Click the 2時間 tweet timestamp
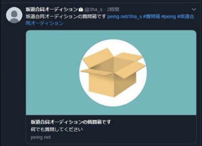The width and height of the screenshot is (202, 146). [113, 9]
